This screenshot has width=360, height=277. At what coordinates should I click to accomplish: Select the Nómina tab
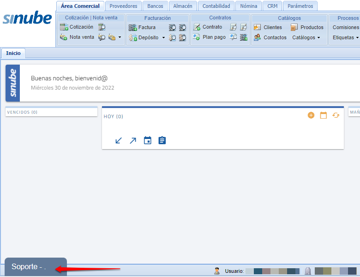click(248, 6)
